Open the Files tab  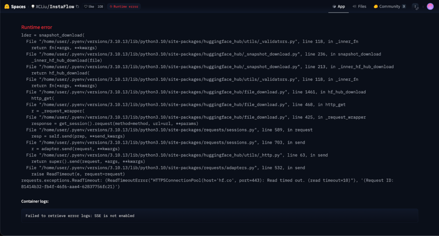[x=359, y=6]
